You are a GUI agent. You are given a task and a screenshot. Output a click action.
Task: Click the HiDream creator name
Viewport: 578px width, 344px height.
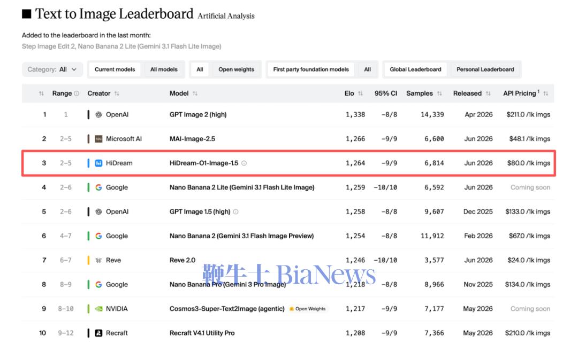(119, 163)
